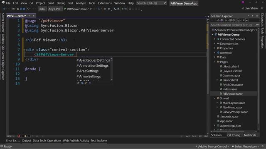This screenshot has width=266, height=149.
Task: Click first filter icon under IntelliSense list
Action: point(78,83)
